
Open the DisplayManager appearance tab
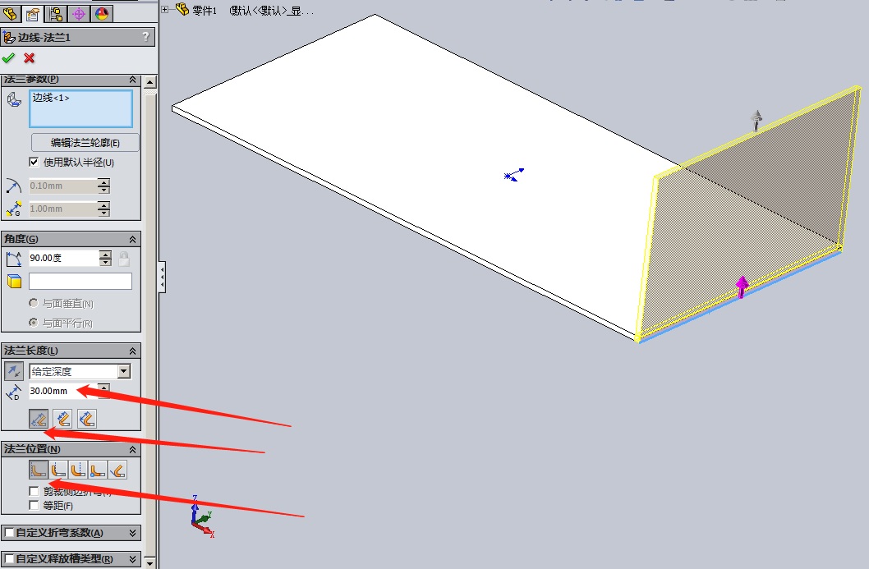point(102,13)
